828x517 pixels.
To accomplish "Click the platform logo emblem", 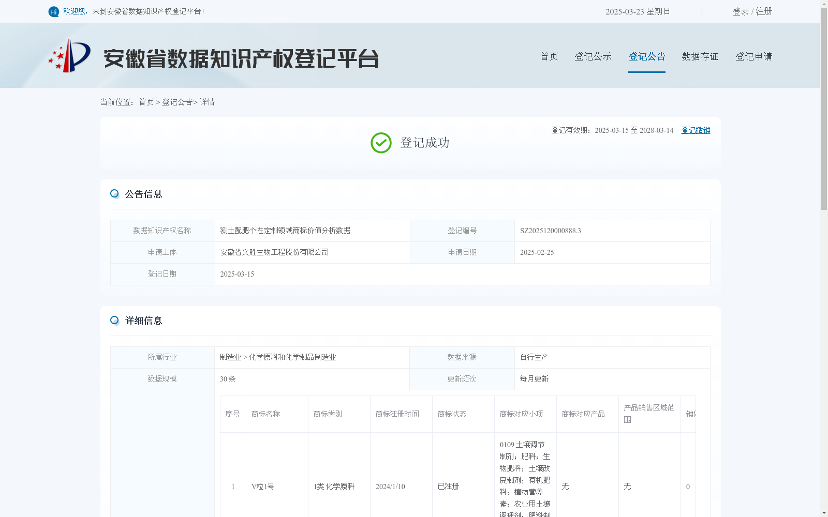I will (69, 56).
